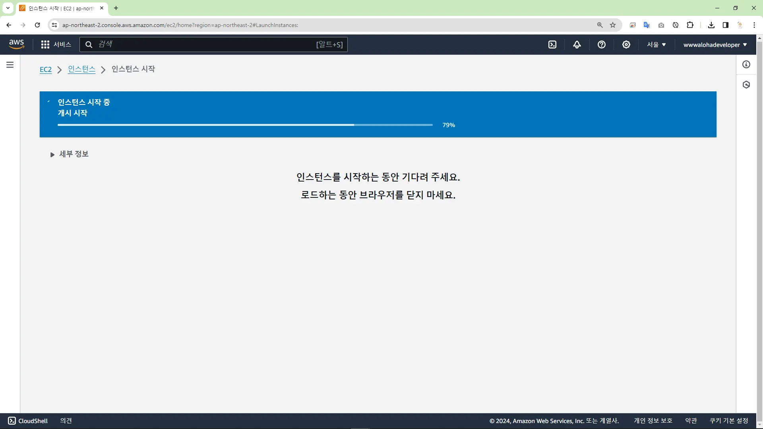Open the AWS help question-mark icon
Viewport: 763px width, 429px height.
(x=602, y=44)
